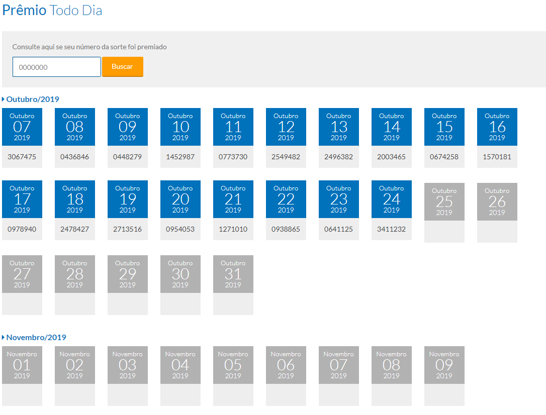Choose the Outubro 16 2019 date tile

pos(497,127)
